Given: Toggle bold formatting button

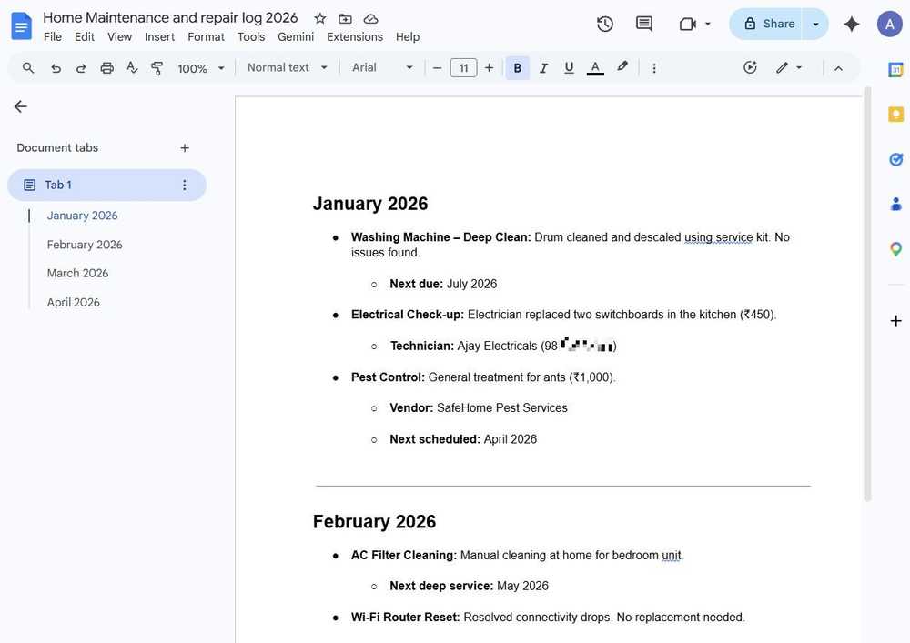Looking at the screenshot, I should coord(517,68).
